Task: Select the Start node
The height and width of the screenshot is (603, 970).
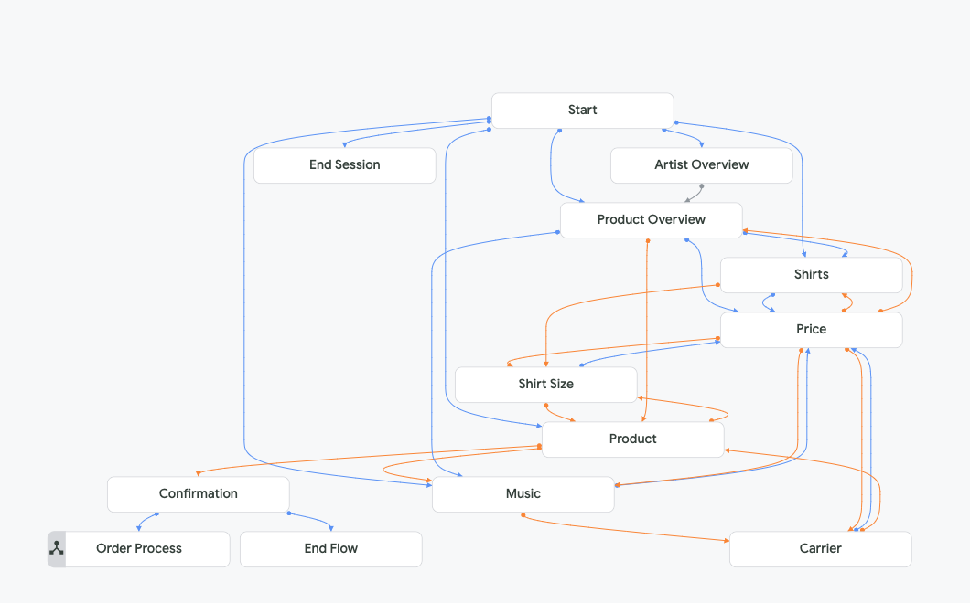Action: 582,111
